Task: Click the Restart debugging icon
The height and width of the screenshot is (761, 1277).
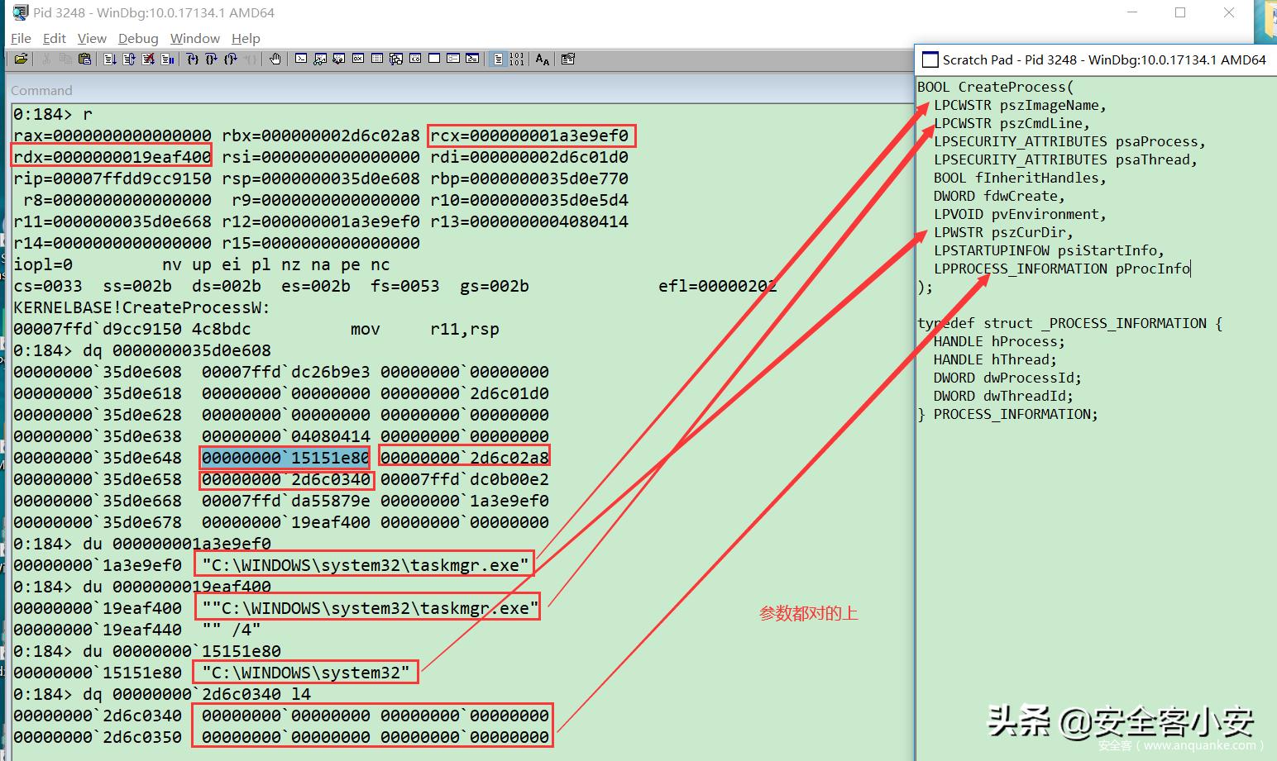Action: click(129, 59)
